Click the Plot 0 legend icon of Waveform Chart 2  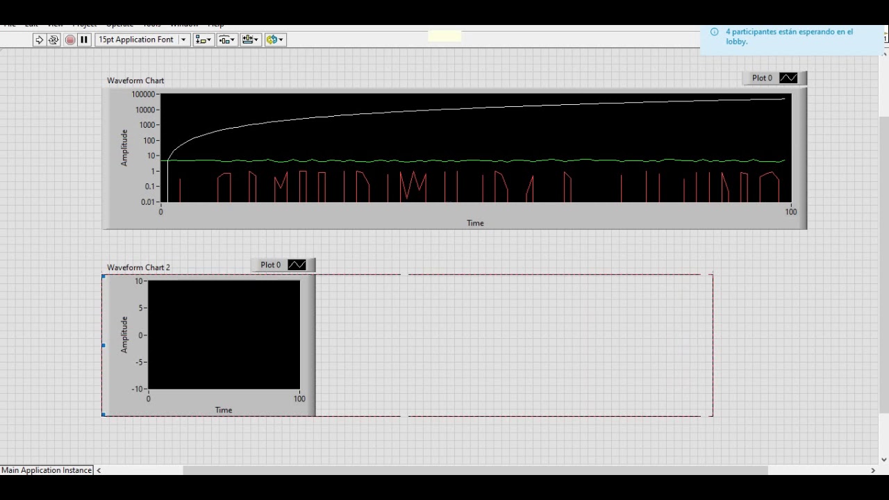(297, 265)
